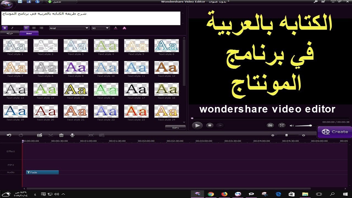Enter full screen preview mode
Image resolution: width=352 pixels, height=198 pixels.
(282, 125)
